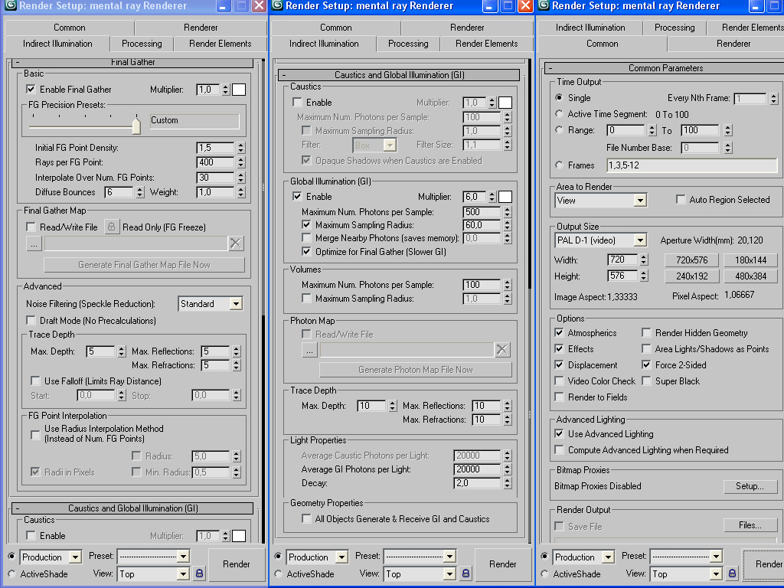Open Production dropdown in left window
Image resolution: width=784 pixels, height=588 pixels.
tap(75, 557)
